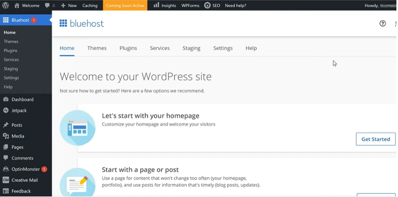Click the Need help? link
This screenshot has width=398, height=197.
[x=236, y=5]
